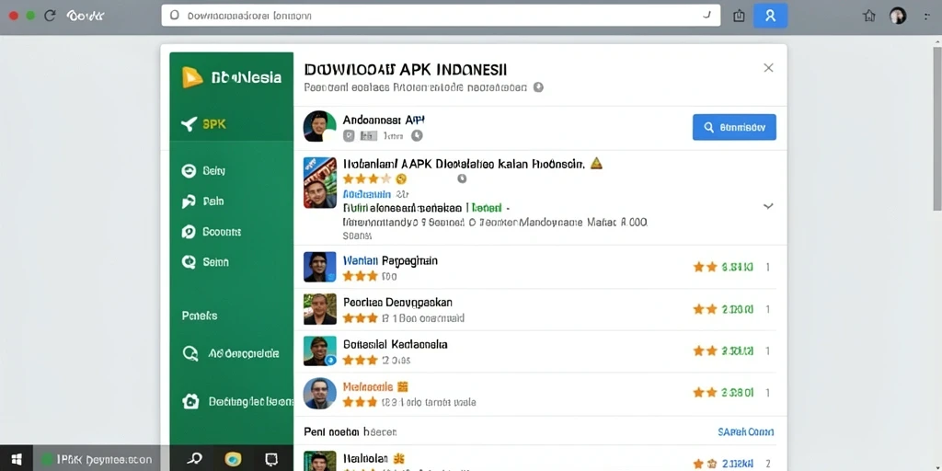Screen dimensions: 942x471
Task: Click the Peni noehm haecen section heading
Action: 350,432
